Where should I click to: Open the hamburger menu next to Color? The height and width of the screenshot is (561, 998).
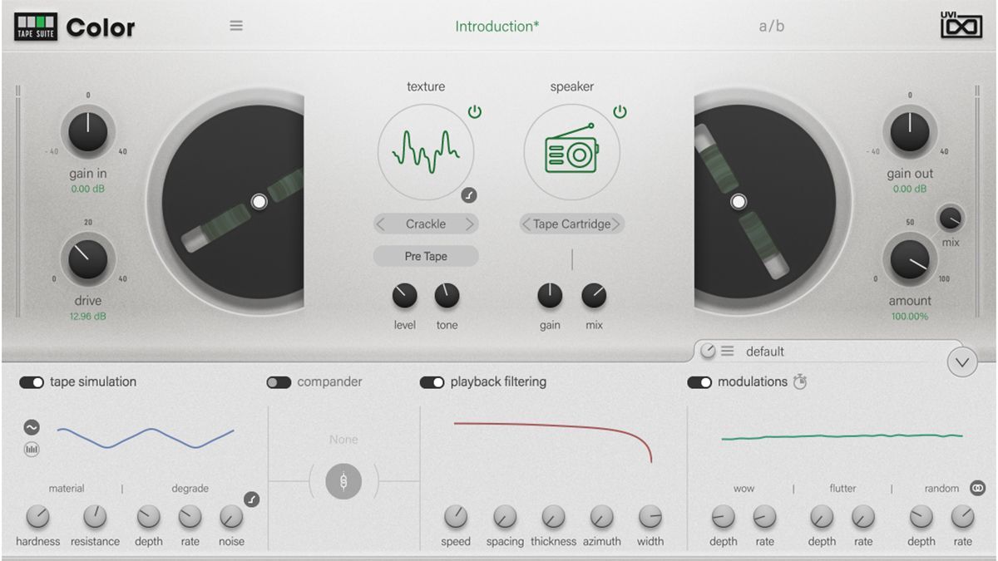coord(236,26)
